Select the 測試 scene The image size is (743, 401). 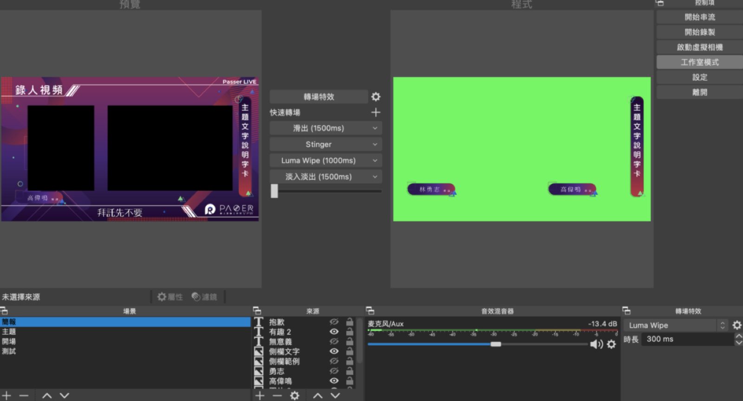125,351
